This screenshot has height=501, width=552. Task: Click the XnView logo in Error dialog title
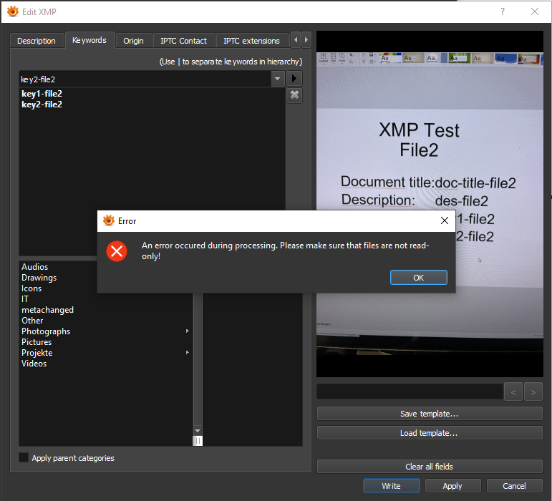coord(108,220)
